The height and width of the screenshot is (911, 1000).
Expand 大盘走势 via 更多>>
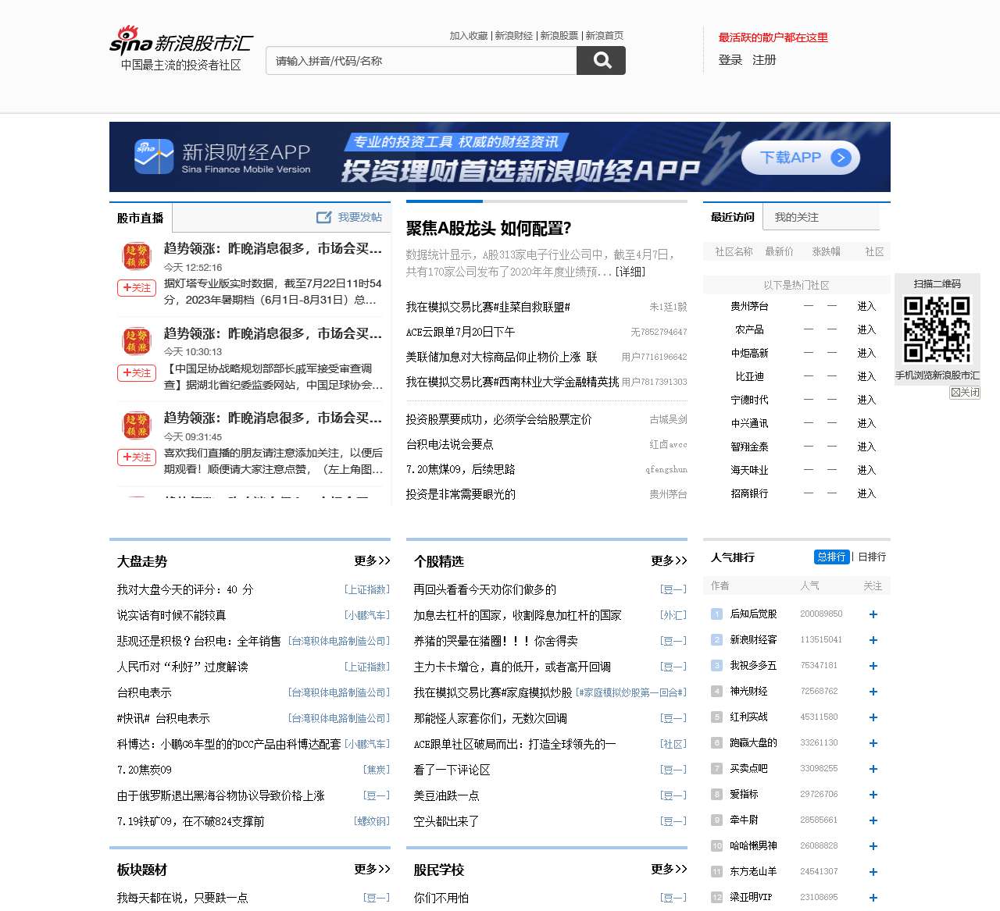pos(372,560)
